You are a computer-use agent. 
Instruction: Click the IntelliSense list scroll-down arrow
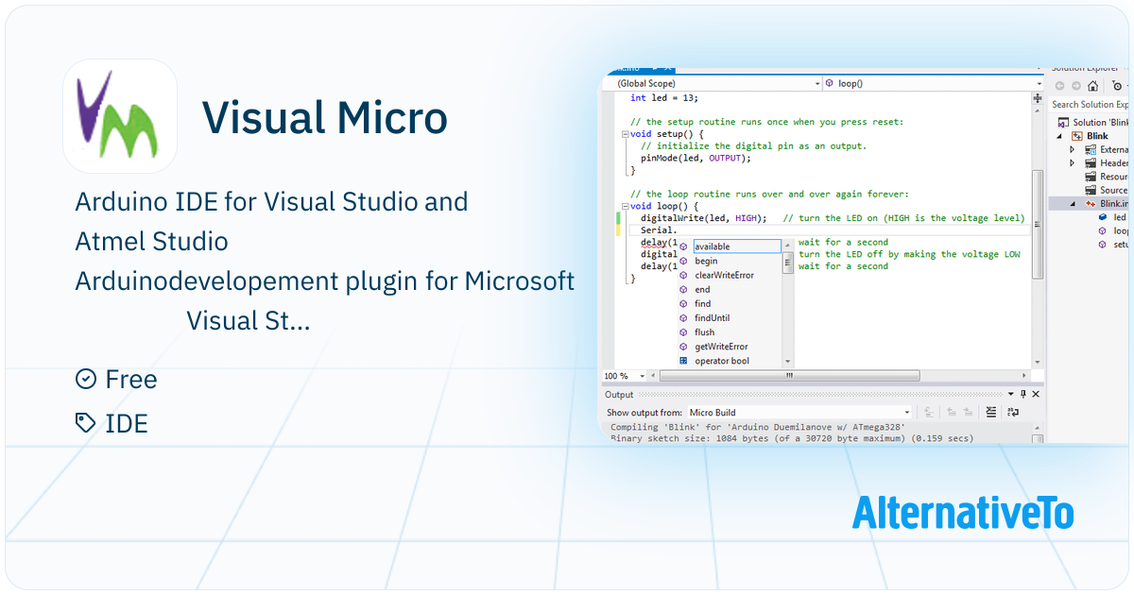point(788,361)
